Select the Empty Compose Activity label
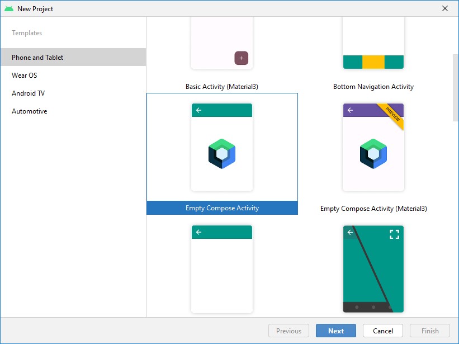This screenshot has height=344, width=459. pos(222,208)
